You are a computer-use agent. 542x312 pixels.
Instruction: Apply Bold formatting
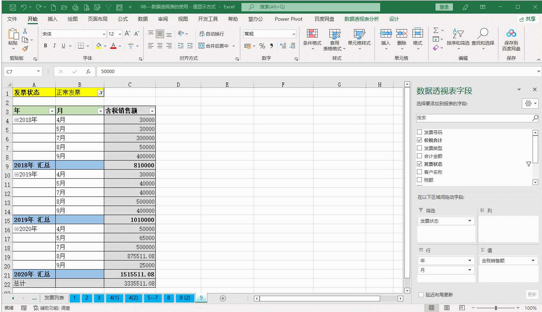45,46
